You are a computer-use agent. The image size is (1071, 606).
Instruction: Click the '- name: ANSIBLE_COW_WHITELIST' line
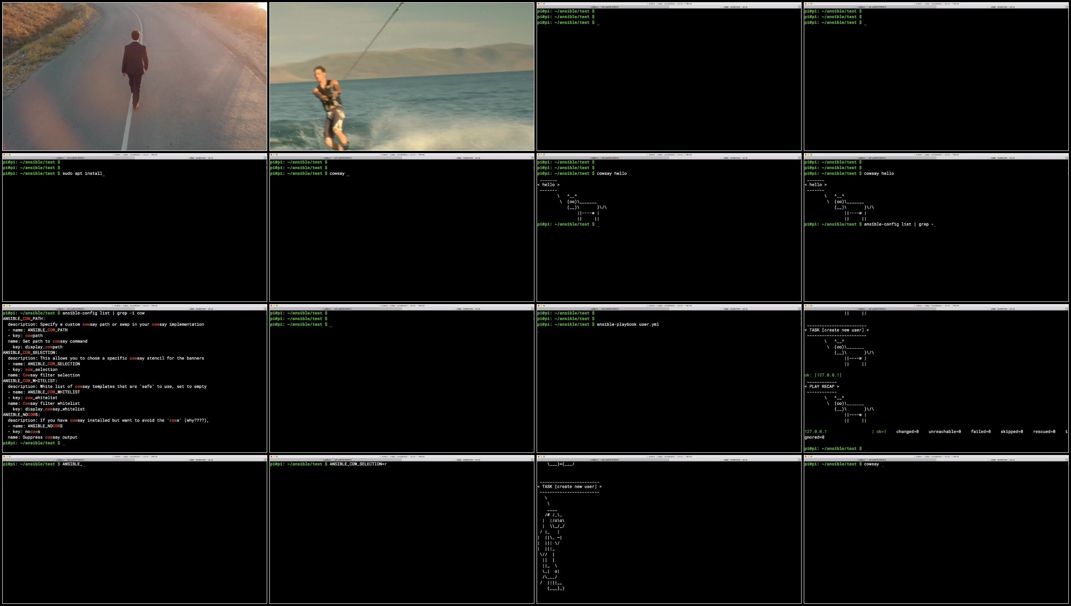[x=44, y=392]
